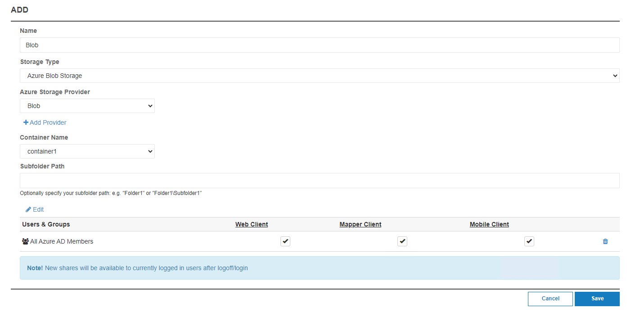Click the Web Client column header

(252, 224)
